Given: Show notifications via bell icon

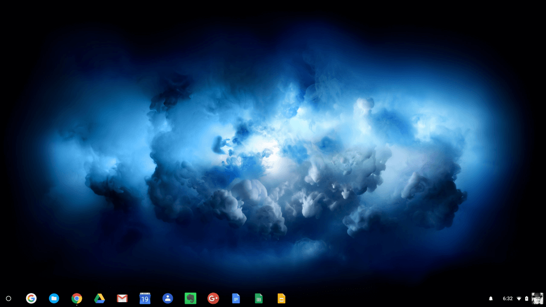Looking at the screenshot, I should [491, 298].
